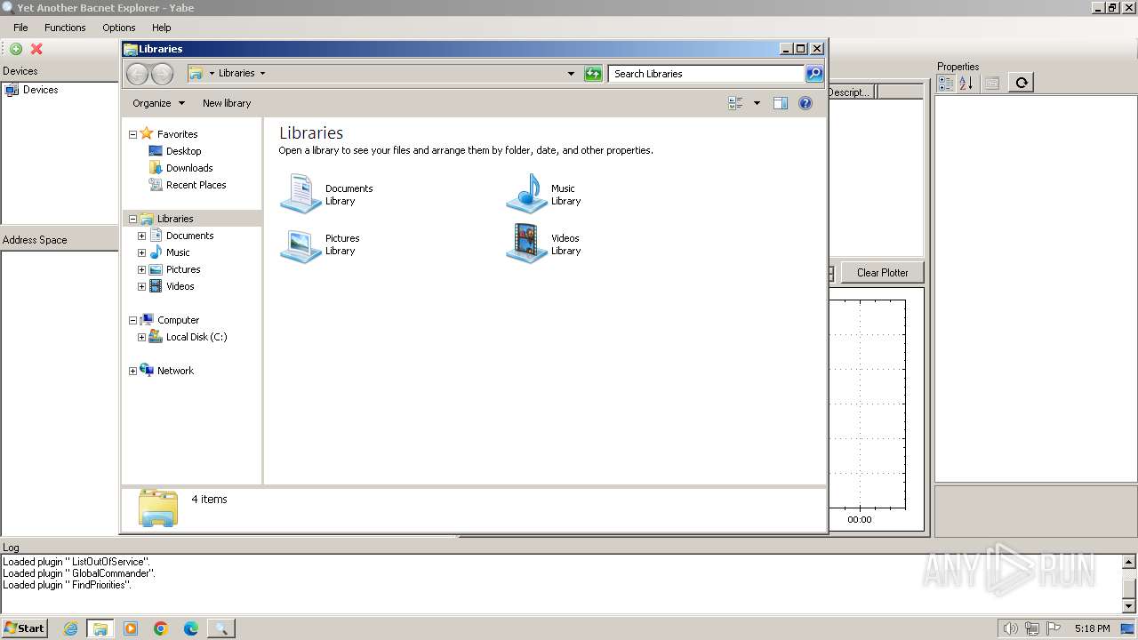
Task: Click the clock showing 5:18 PM
Action: click(x=1092, y=628)
